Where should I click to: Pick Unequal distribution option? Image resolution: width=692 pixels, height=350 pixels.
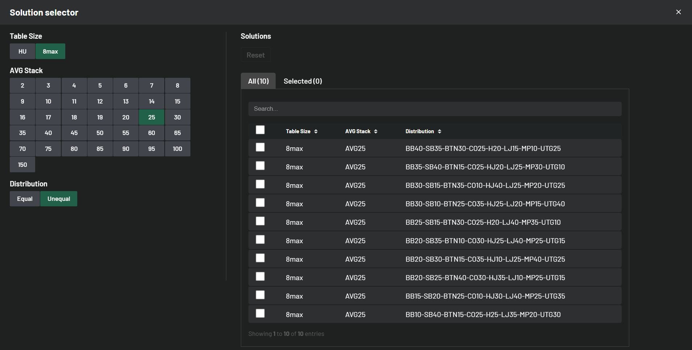tap(59, 199)
